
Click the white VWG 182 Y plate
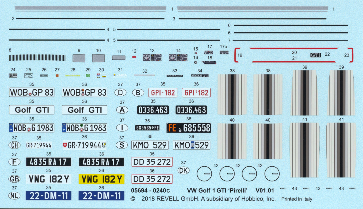pyautogui.click(x=48, y=179)
